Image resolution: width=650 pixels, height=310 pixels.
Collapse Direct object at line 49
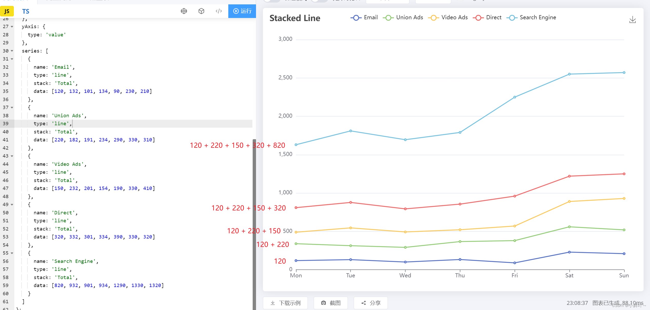[x=12, y=204]
